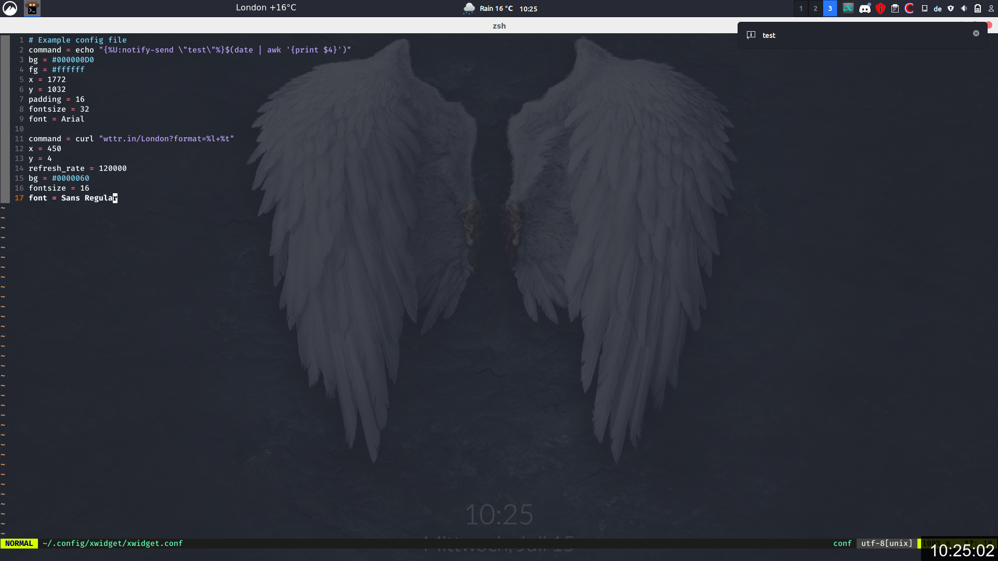Screen dimensions: 998x561
Task: Click the terminal taskbar icon
Action: coord(32,8)
